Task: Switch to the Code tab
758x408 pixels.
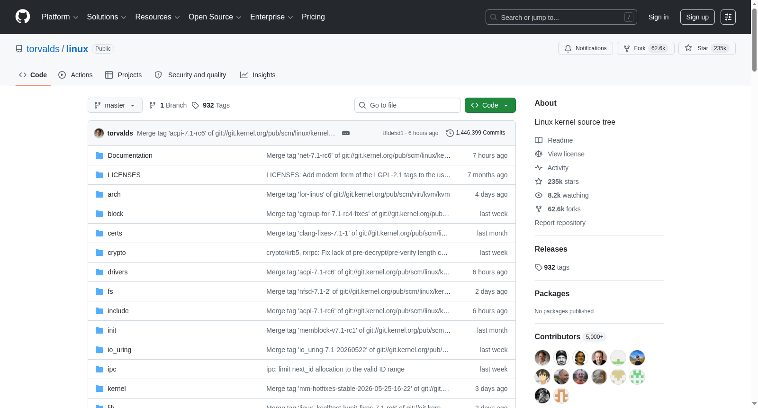Action: 33,75
